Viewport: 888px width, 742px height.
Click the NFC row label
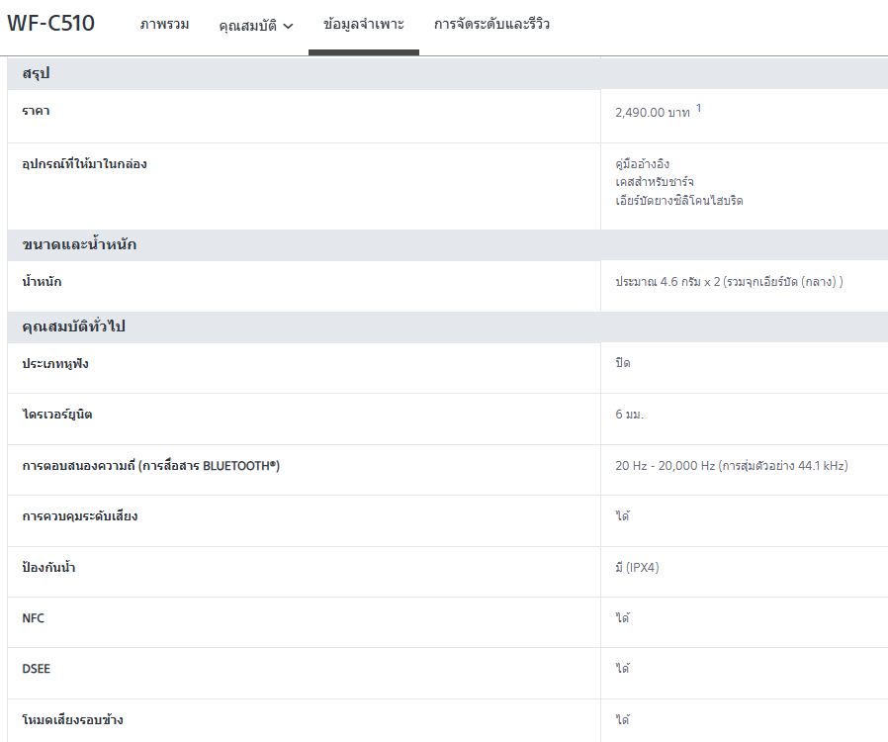33,618
